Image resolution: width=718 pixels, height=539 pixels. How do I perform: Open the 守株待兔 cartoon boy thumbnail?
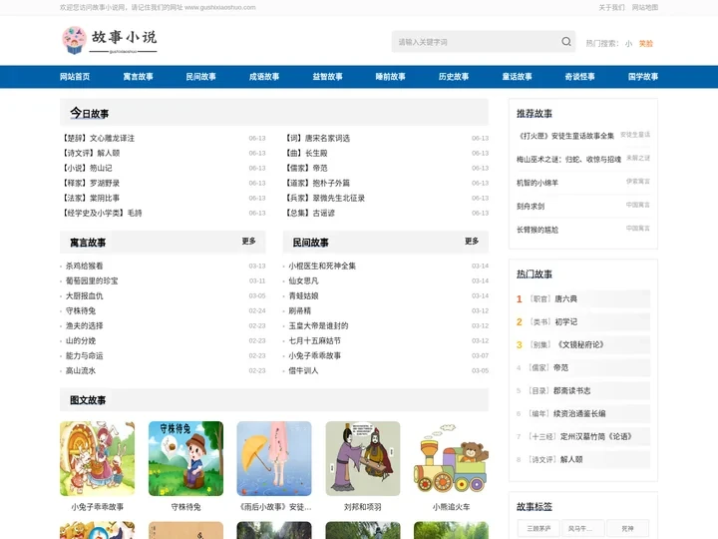pyautogui.click(x=185, y=458)
